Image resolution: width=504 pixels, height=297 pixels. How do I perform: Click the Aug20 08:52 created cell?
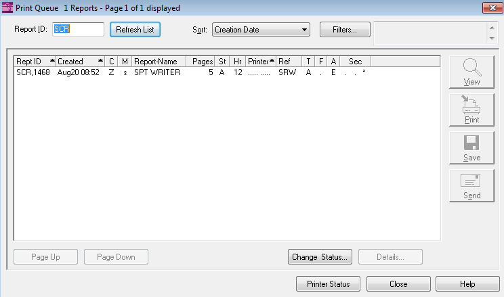click(x=79, y=72)
